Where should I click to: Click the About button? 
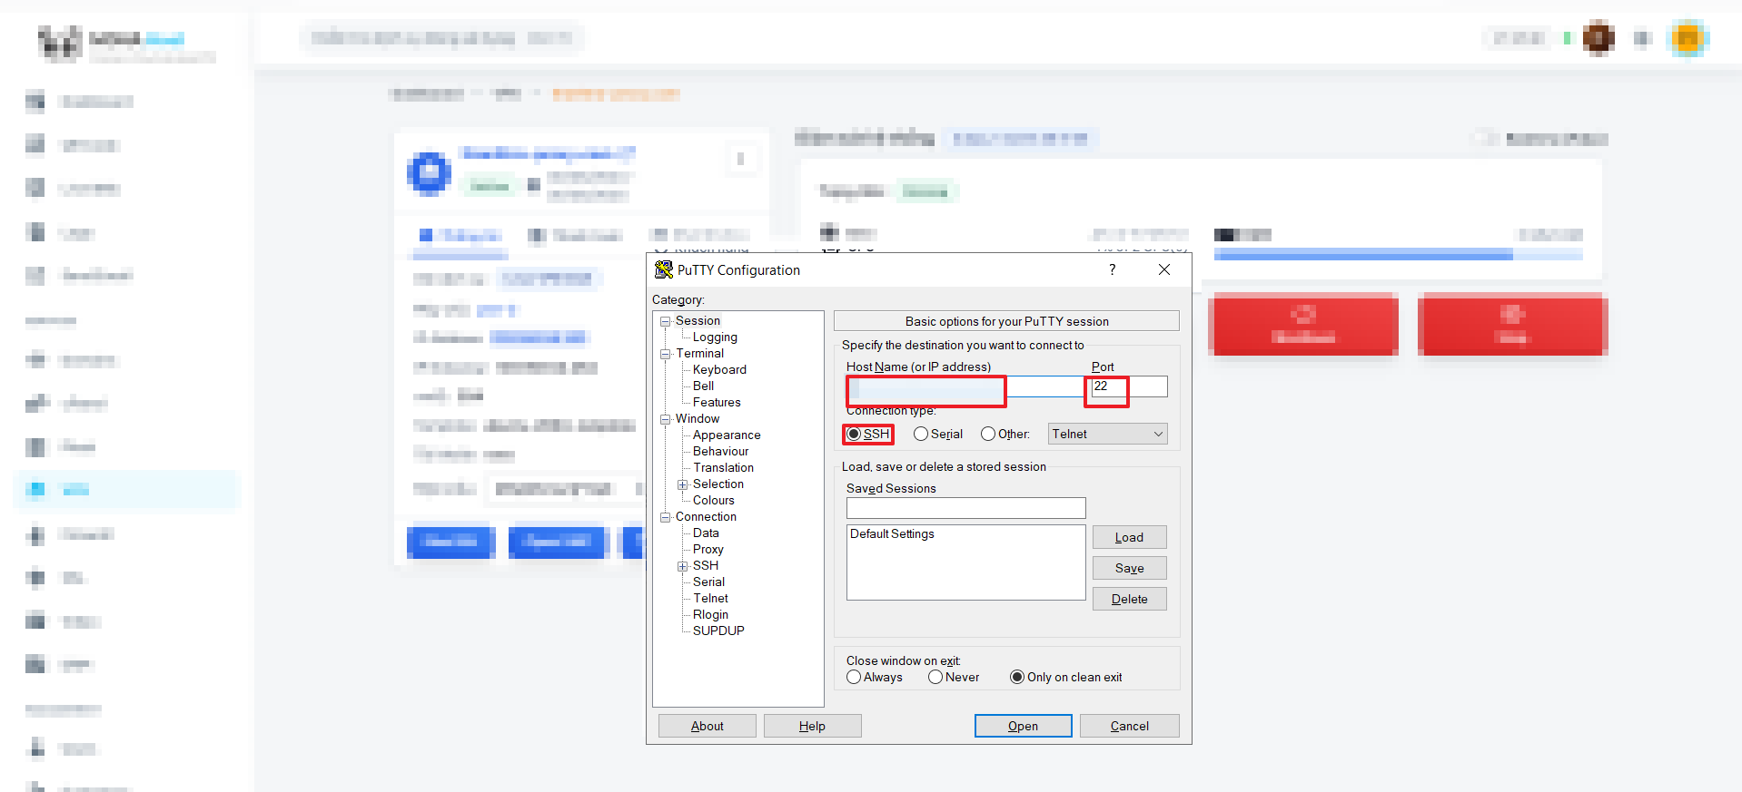pos(707,726)
